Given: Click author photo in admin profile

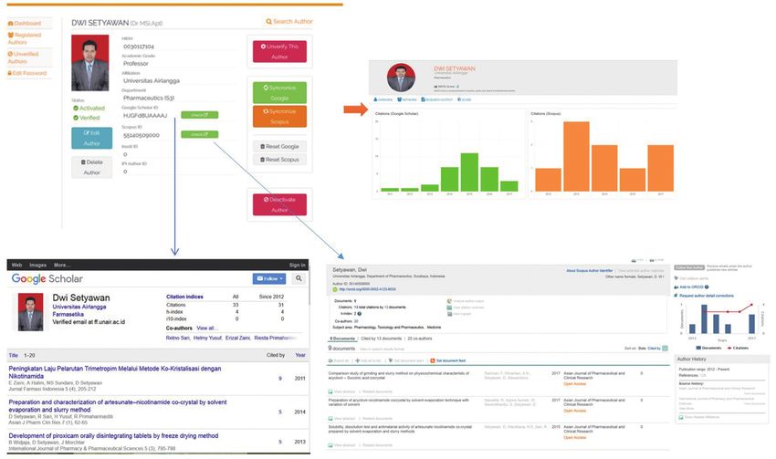Looking at the screenshot, I should click(x=90, y=63).
